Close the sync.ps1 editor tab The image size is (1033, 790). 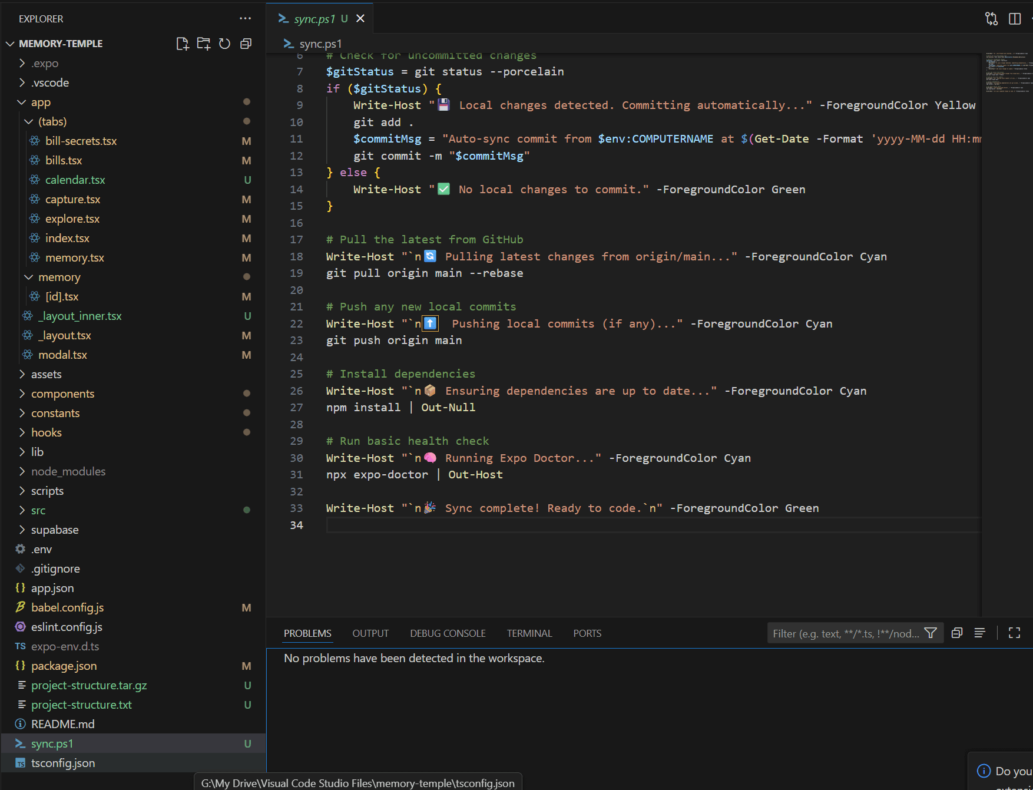tap(360, 19)
